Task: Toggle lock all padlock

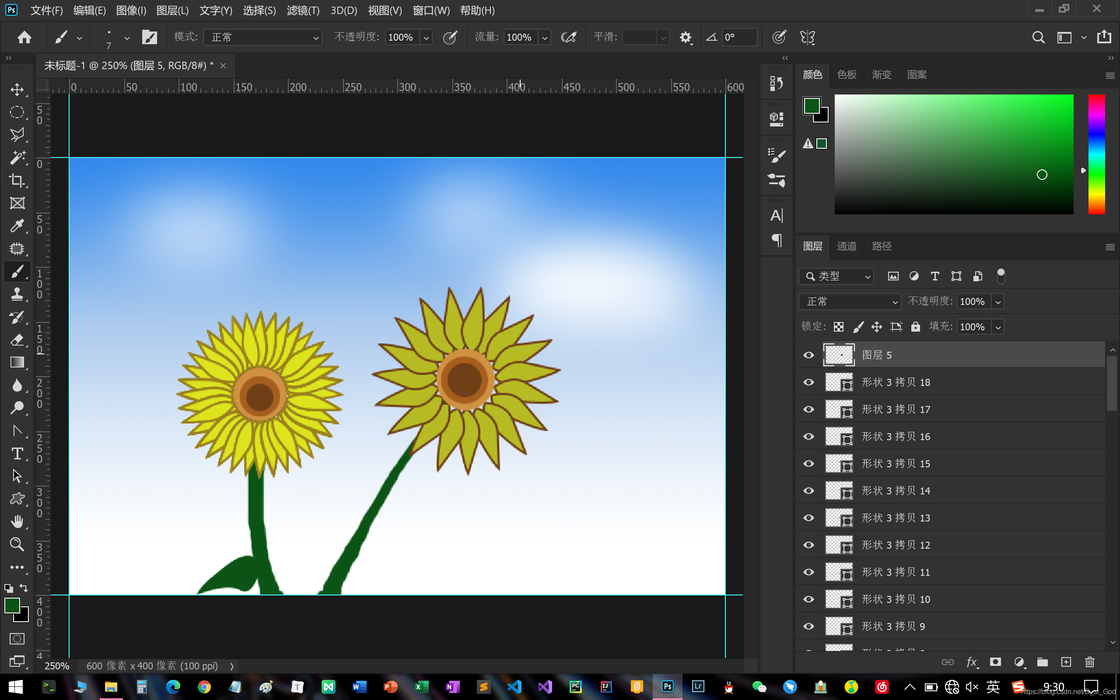Action: pos(915,327)
